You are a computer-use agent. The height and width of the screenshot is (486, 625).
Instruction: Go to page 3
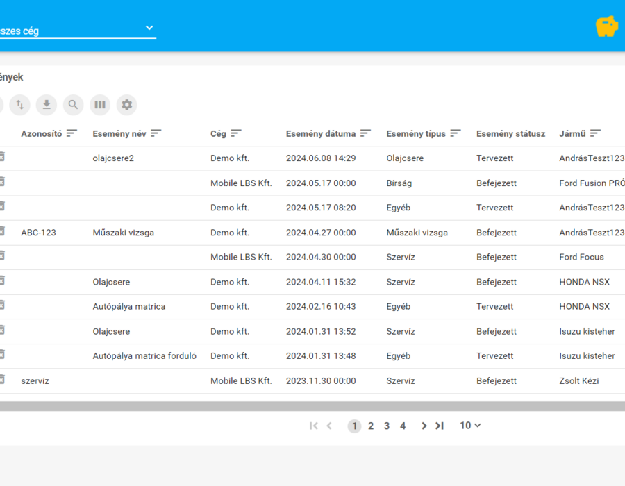[387, 426]
